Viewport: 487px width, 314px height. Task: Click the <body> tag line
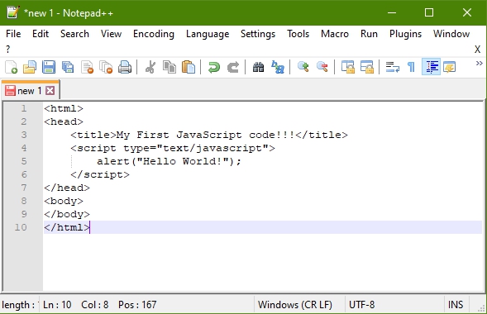[x=64, y=201]
